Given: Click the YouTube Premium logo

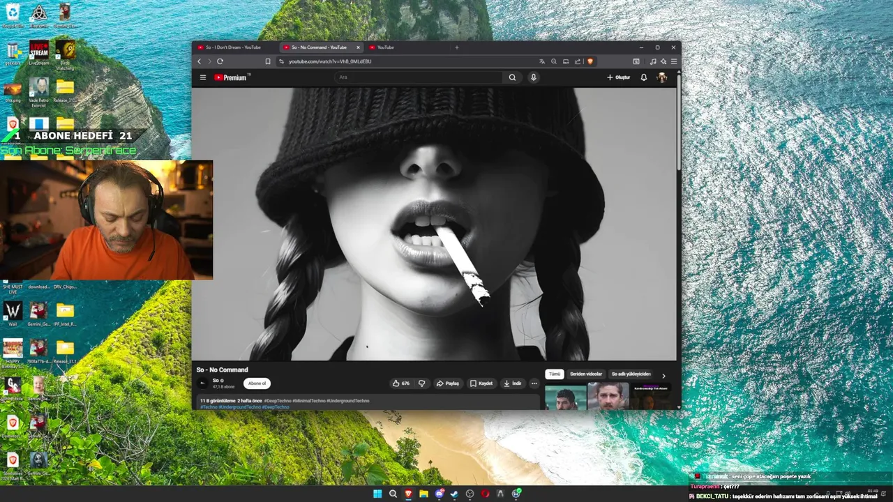Looking at the screenshot, I should point(232,77).
